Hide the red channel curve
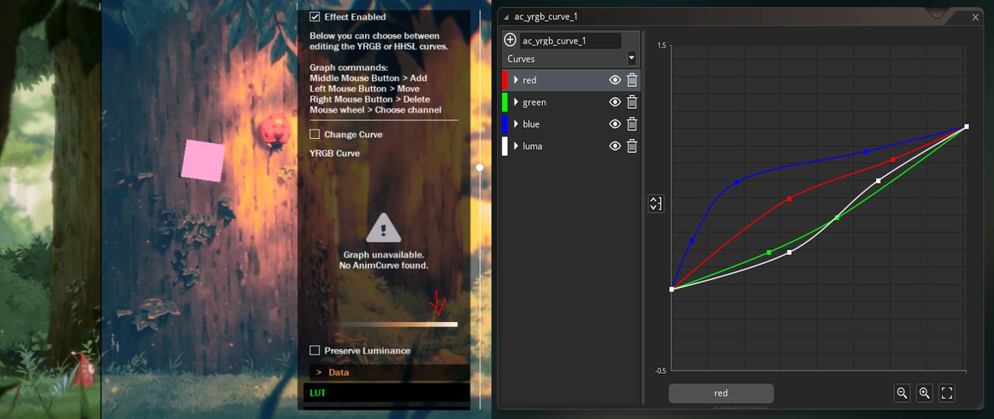This screenshot has width=994, height=419. tap(615, 80)
